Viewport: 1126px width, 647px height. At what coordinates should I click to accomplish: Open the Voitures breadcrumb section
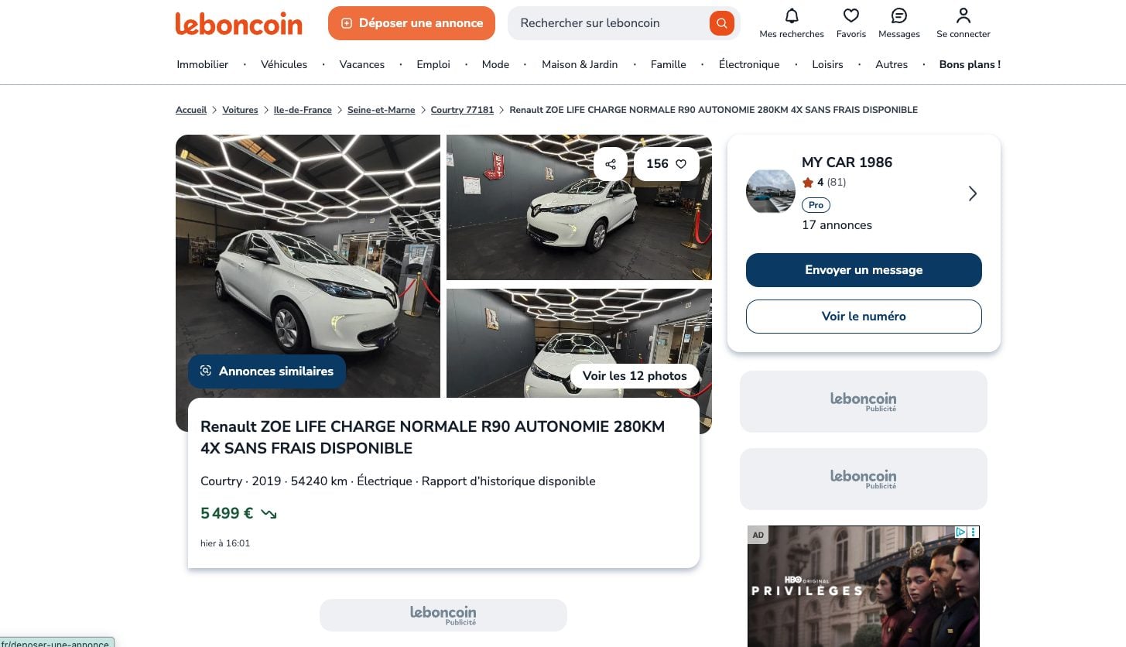[240, 109]
